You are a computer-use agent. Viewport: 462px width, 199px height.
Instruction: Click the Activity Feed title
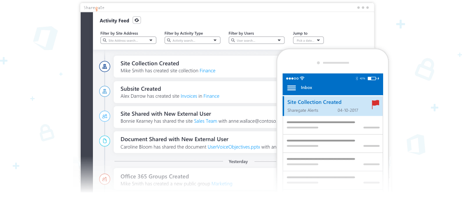point(114,21)
